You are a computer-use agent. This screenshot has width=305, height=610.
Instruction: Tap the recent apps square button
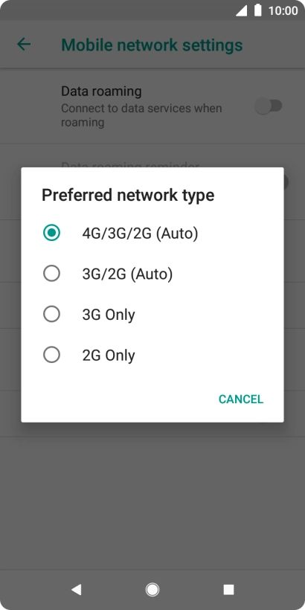(x=228, y=590)
